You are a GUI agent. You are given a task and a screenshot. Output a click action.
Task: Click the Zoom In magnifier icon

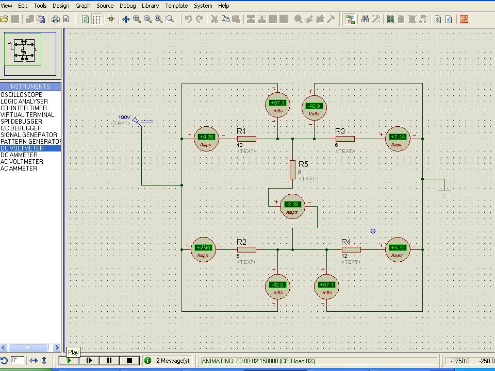click(137, 19)
